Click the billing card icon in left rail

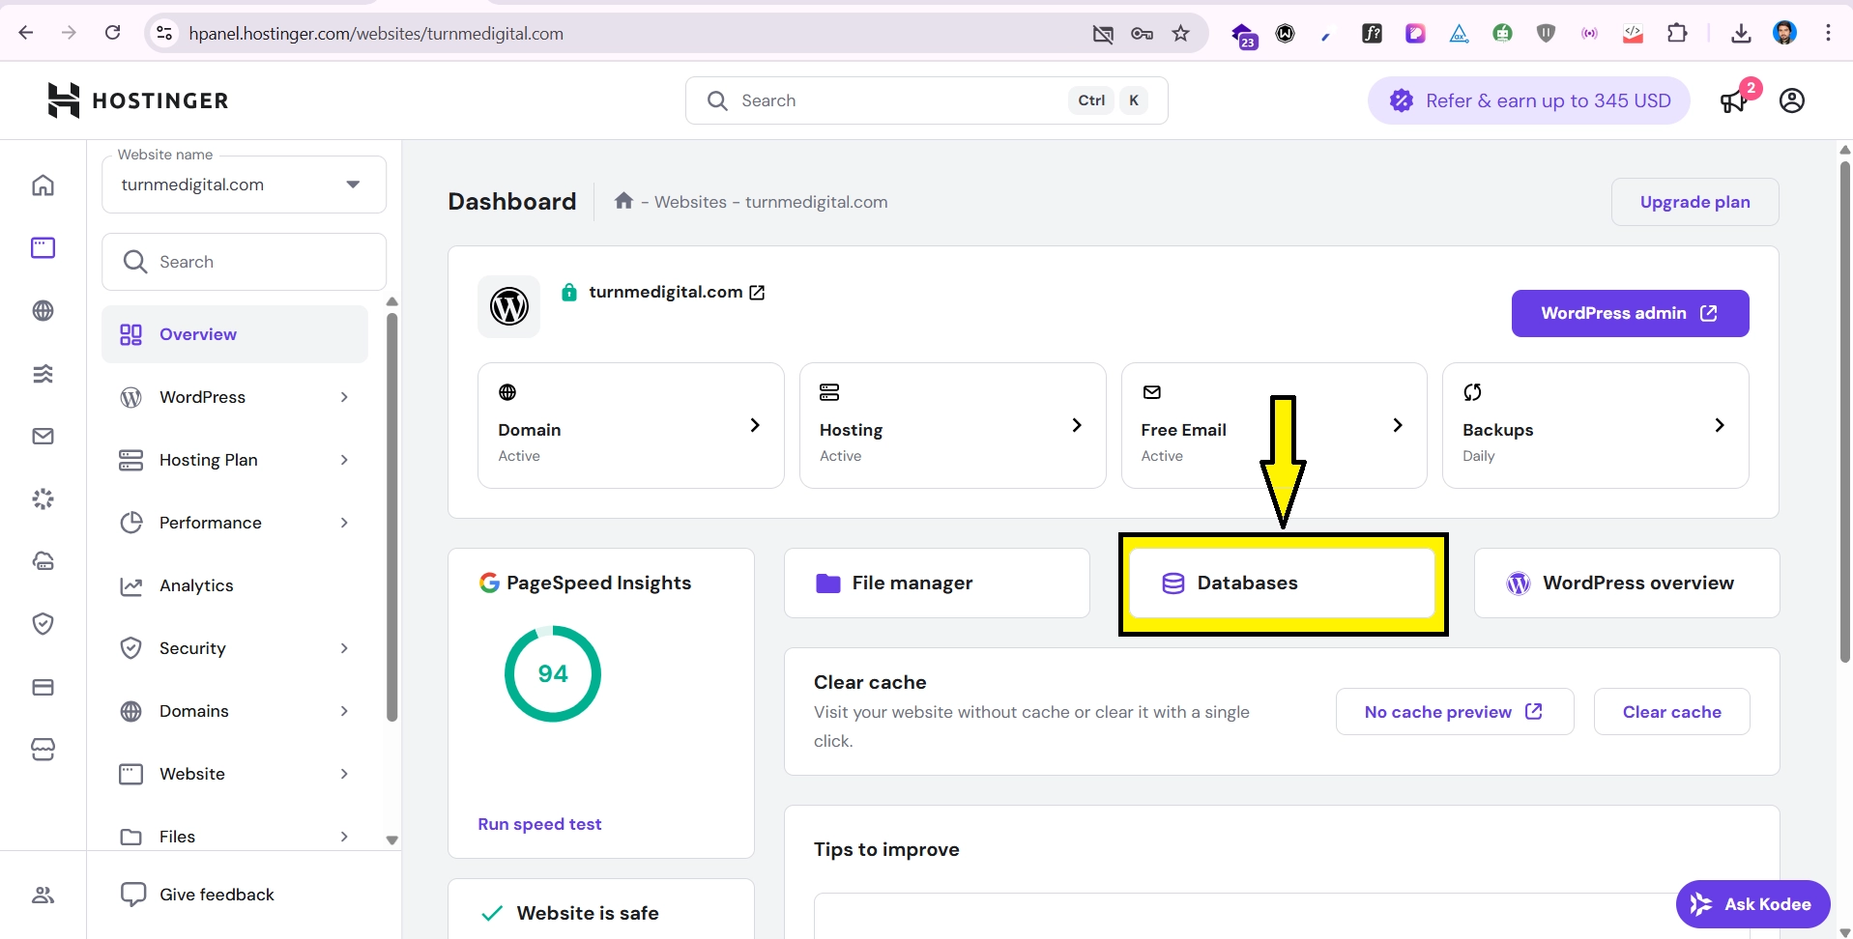click(43, 688)
